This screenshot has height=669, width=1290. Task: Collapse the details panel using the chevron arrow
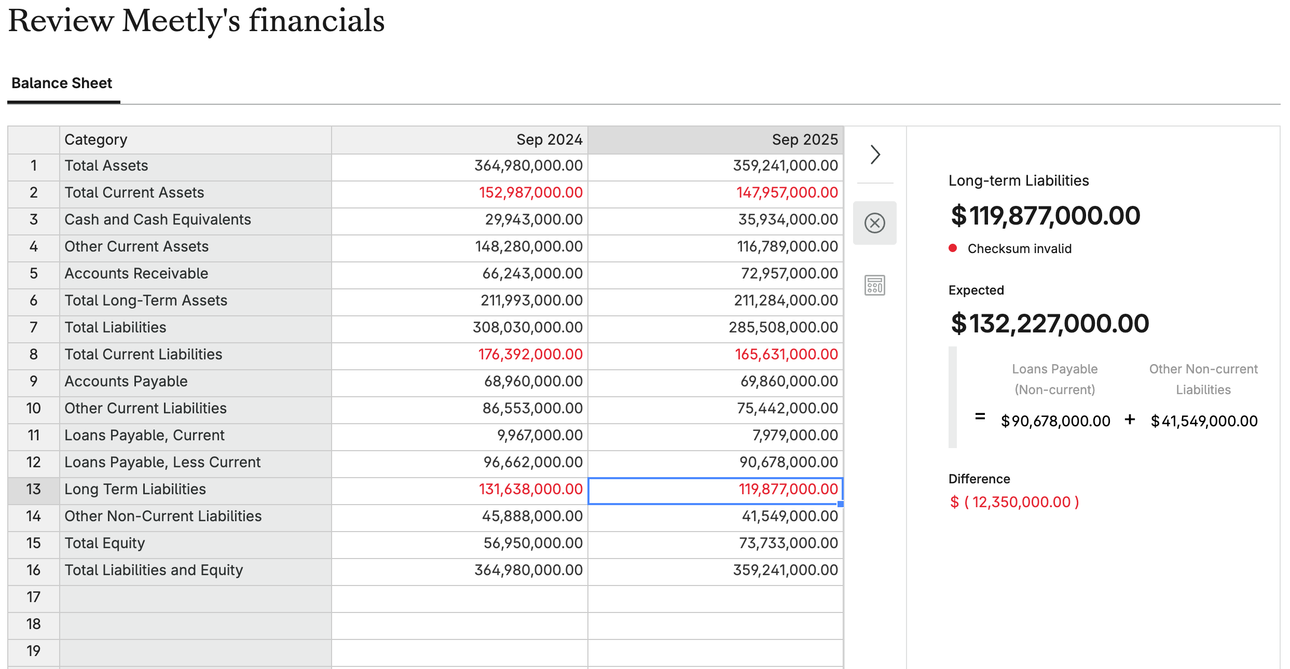[875, 155]
